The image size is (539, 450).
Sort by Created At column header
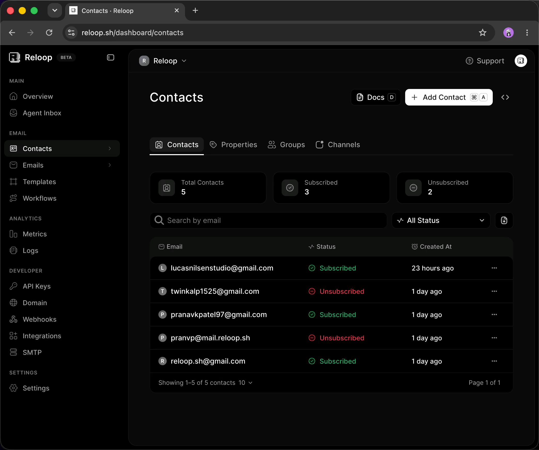pos(432,247)
